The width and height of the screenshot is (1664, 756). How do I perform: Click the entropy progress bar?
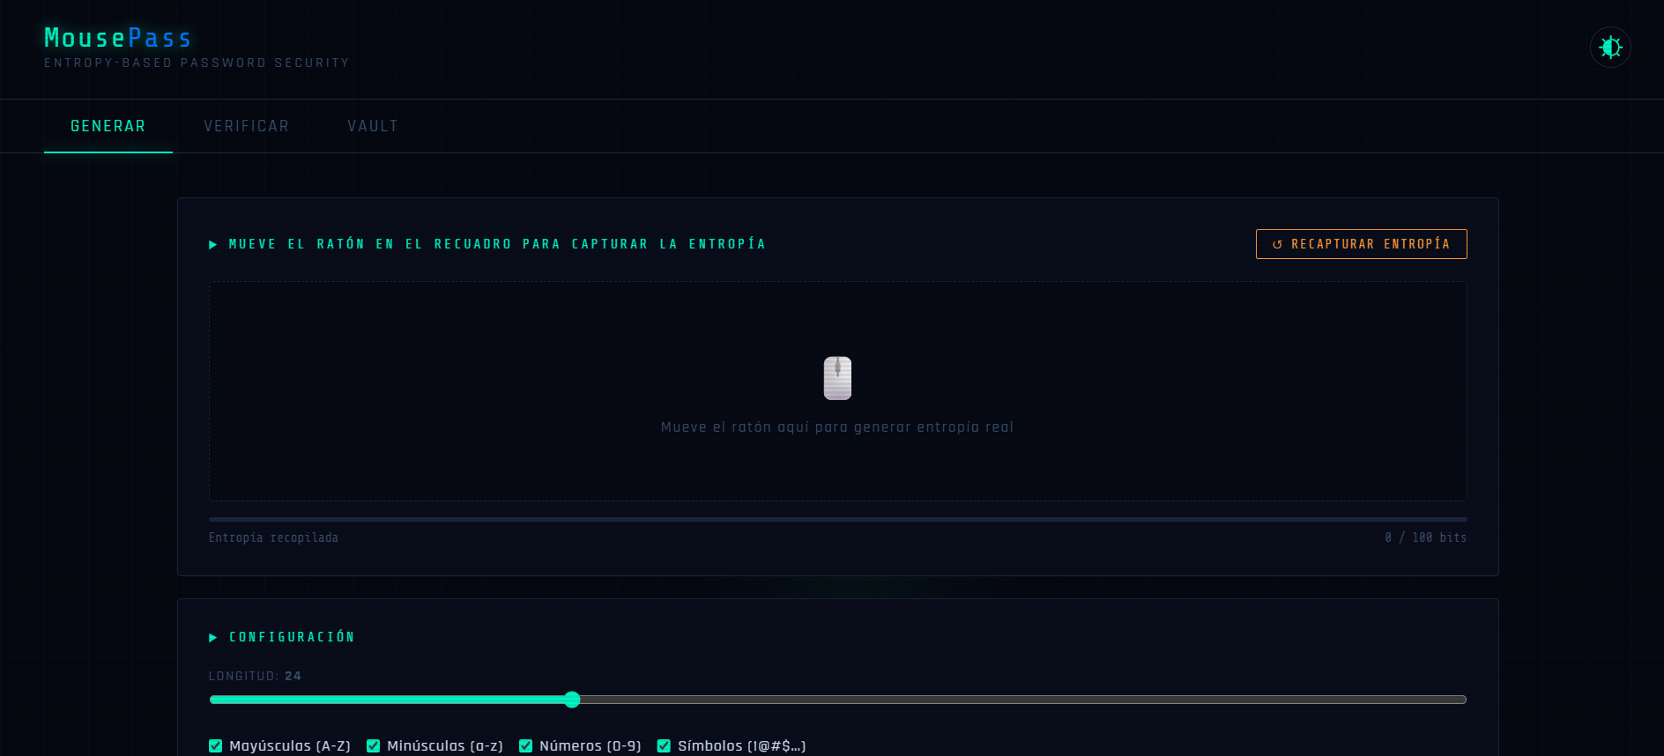pos(838,519)
